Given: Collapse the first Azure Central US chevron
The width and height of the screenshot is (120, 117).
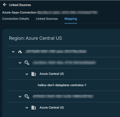Looking at the screenshot, I should (27, 74).
